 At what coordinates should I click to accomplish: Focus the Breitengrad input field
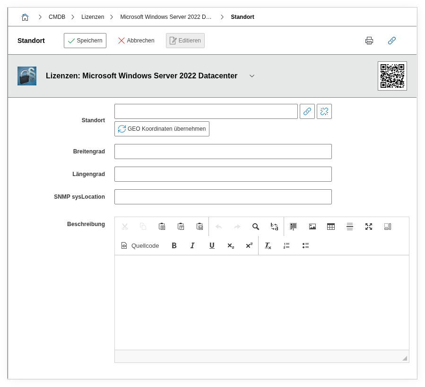[x=223, y=151]
